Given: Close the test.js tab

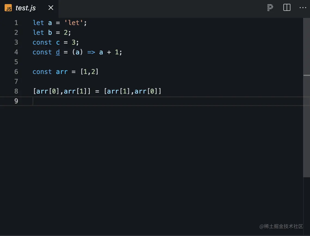Looking at the screenshot, I should [x=51, y=8].
